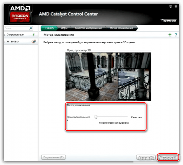Open help via the question mark icon

176,35
